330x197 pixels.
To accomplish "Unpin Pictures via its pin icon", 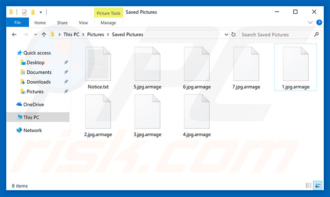I will [x=66, y=91].
